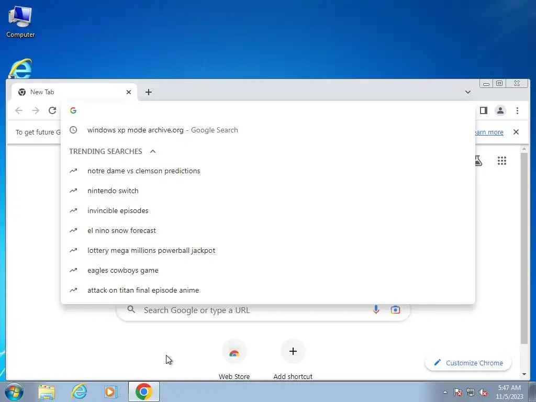Click the browser back arrow
The image size is (536, 402).
[x=19, y=110]
